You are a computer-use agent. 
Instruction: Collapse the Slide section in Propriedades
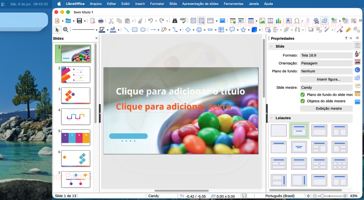[271, 46]
